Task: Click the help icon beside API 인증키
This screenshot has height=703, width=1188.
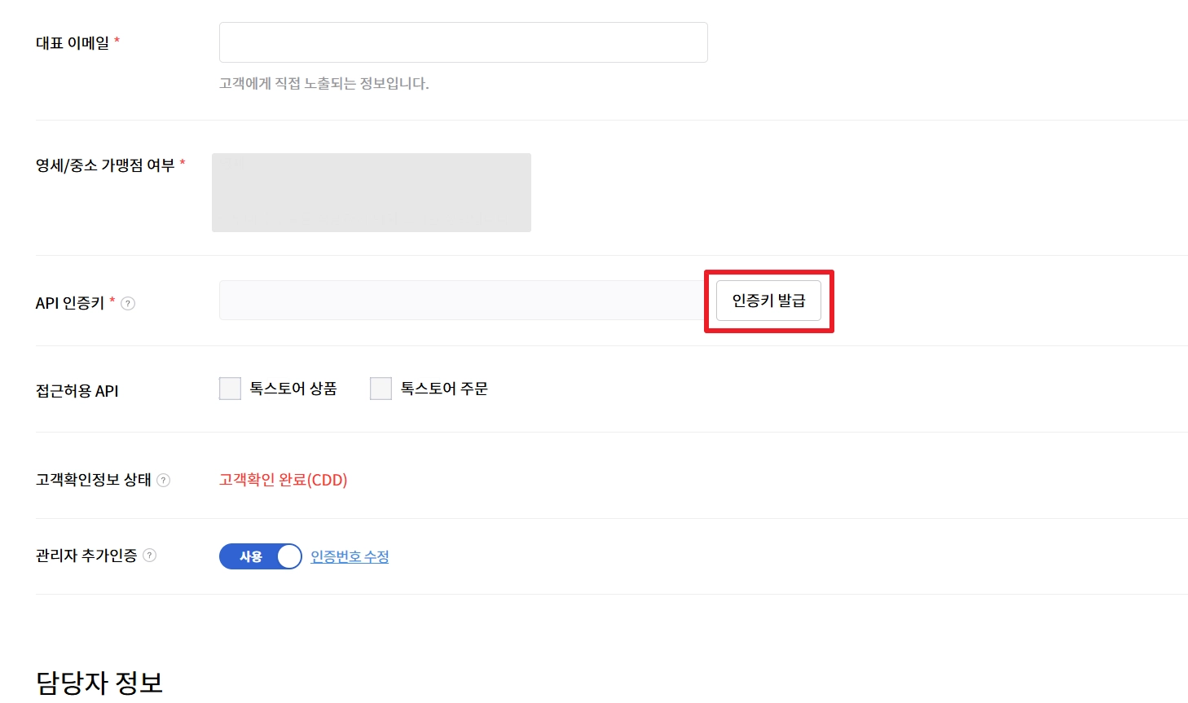Action: point(128,304)
